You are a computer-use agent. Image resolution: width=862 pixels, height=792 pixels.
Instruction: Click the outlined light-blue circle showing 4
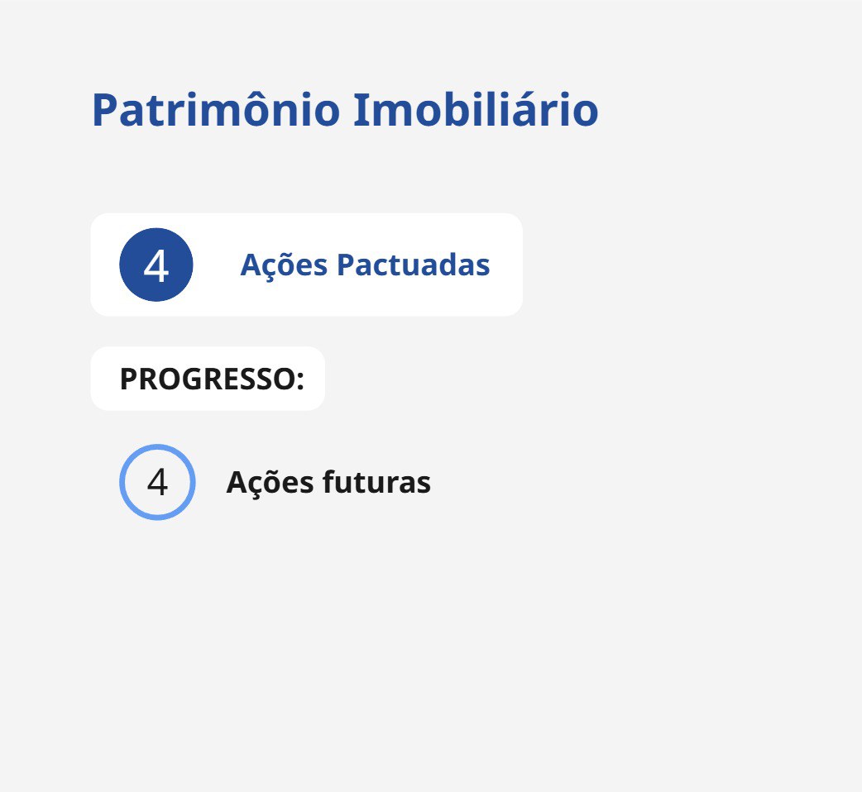(157, 482)
